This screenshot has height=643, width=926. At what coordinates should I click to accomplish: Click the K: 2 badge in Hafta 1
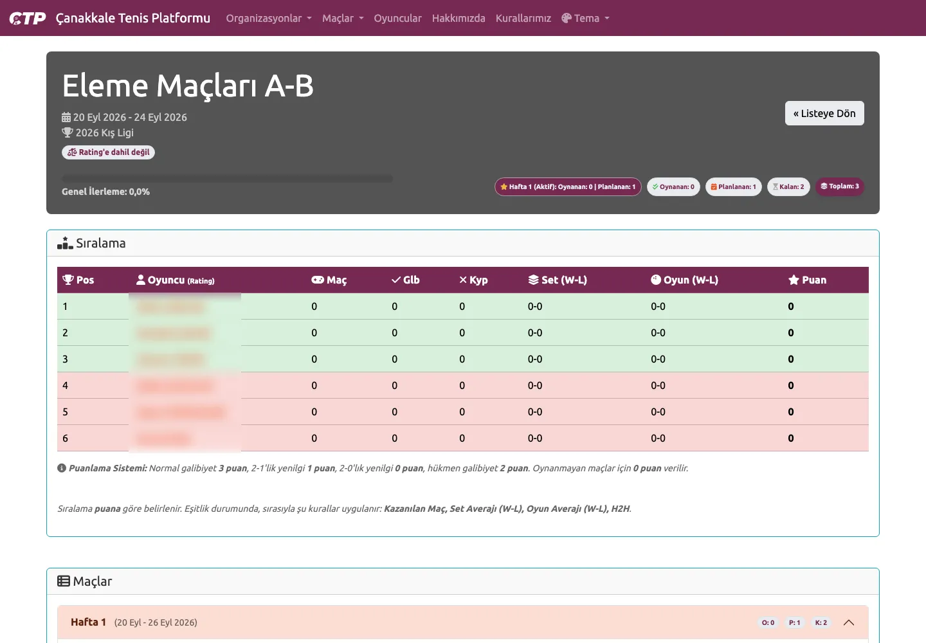821,622
